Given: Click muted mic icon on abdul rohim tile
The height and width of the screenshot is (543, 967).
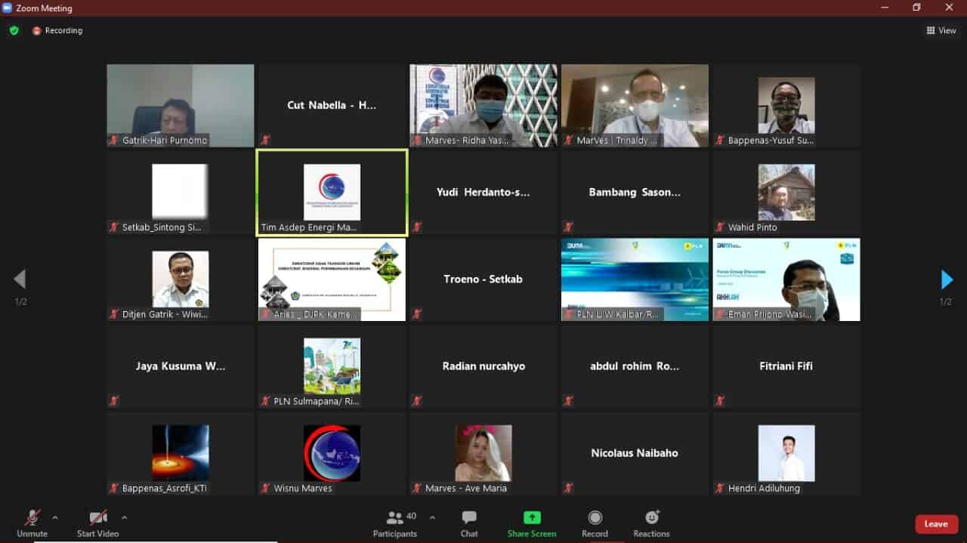Looking at the screenshot, I should (568, 400).
